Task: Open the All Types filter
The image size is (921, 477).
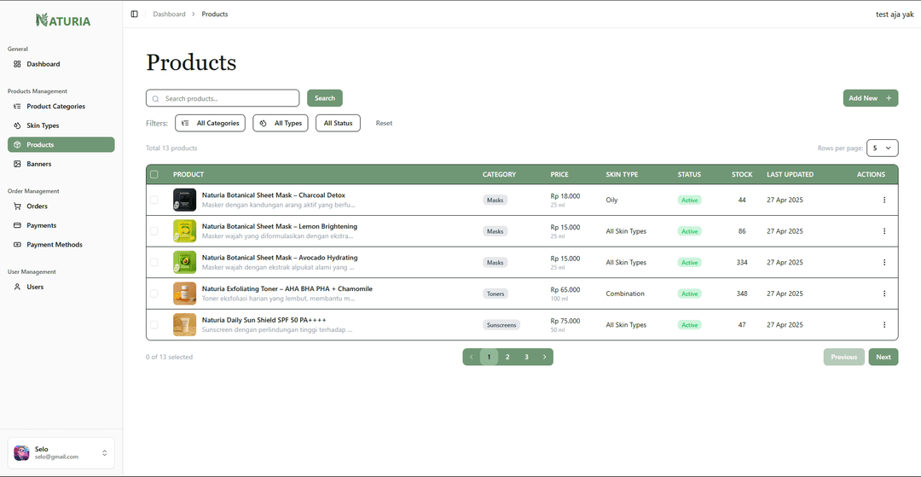Action: tap(281, 124)
